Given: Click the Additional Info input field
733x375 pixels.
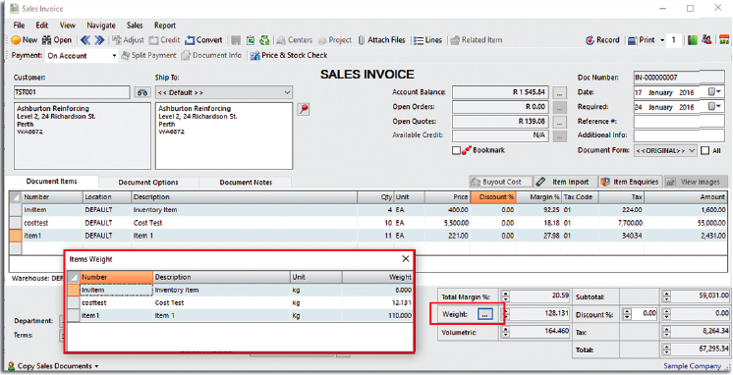Looking at the screenshot, I should tap(679, 135).
